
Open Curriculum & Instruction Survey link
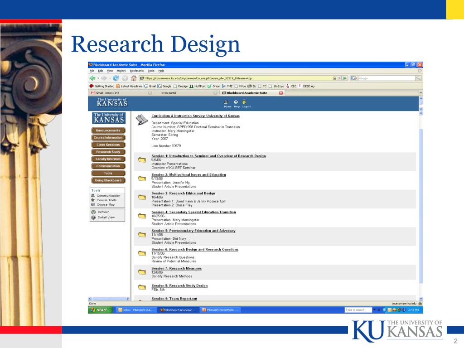(x=196, y=116)
